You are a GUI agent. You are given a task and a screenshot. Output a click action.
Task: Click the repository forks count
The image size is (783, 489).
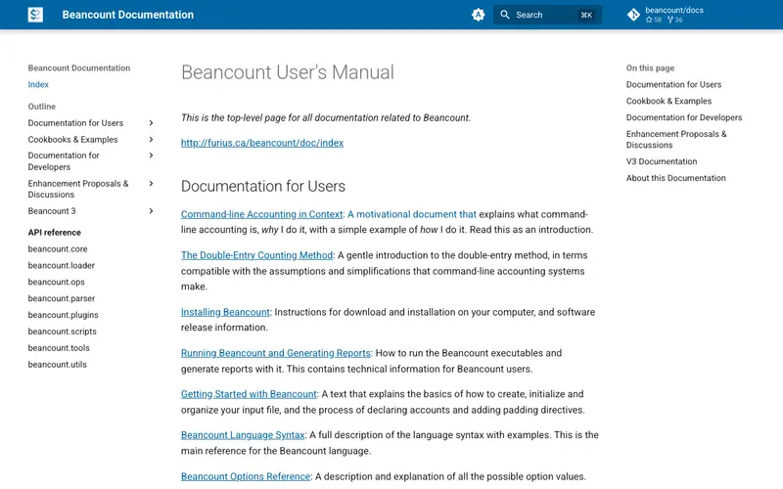[x=675, y=20]
